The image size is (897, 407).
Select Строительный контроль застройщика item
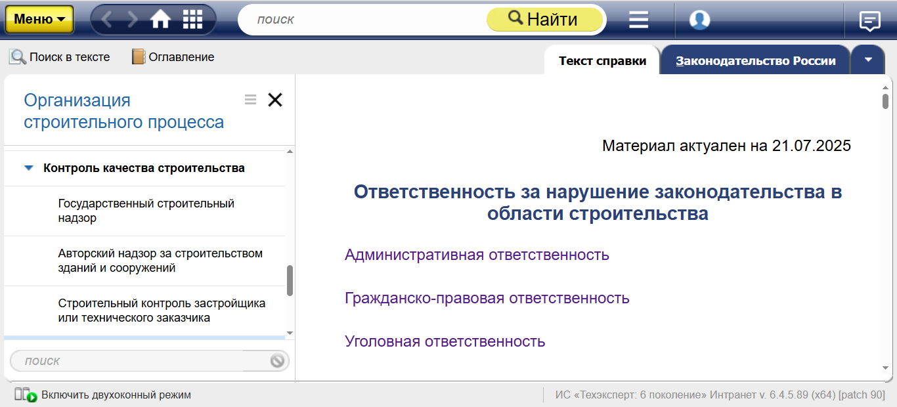tap(144, 311)
